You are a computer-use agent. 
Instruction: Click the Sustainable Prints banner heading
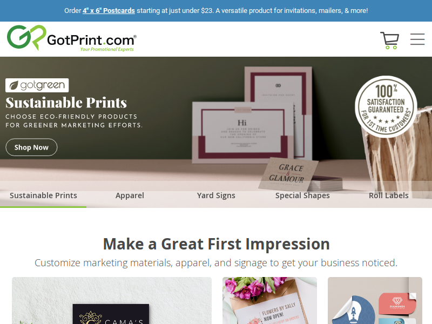point(66,103)
